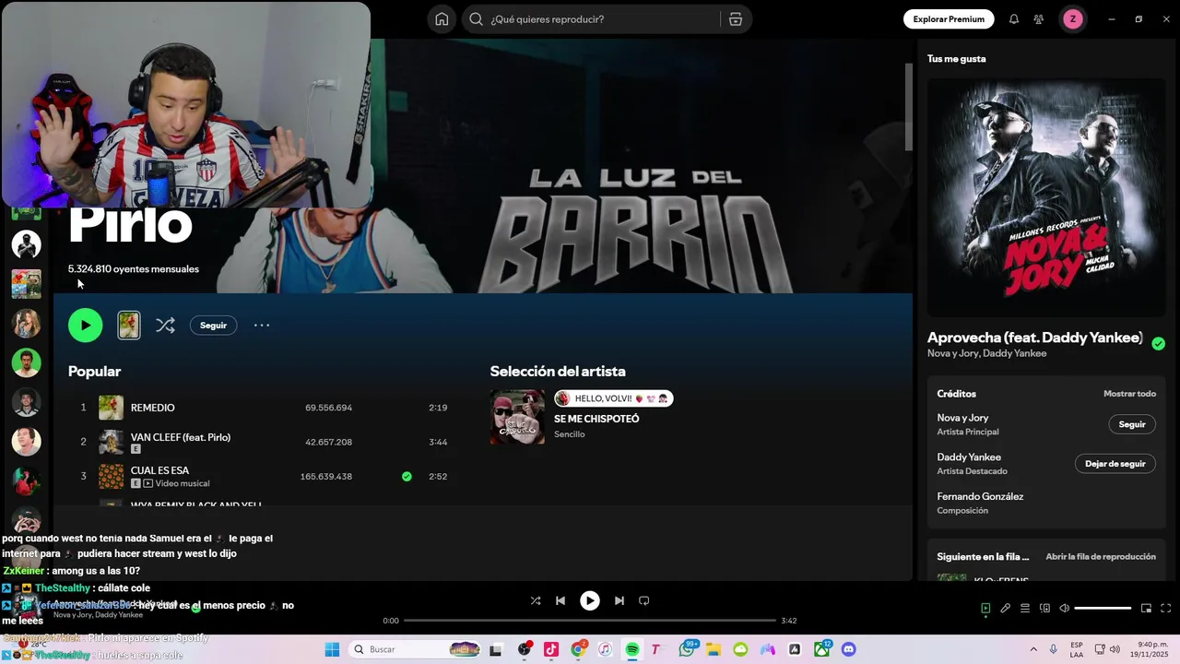Toggle Now Playing view icon
Screen dimensions: 1180x664
[985, 609]
